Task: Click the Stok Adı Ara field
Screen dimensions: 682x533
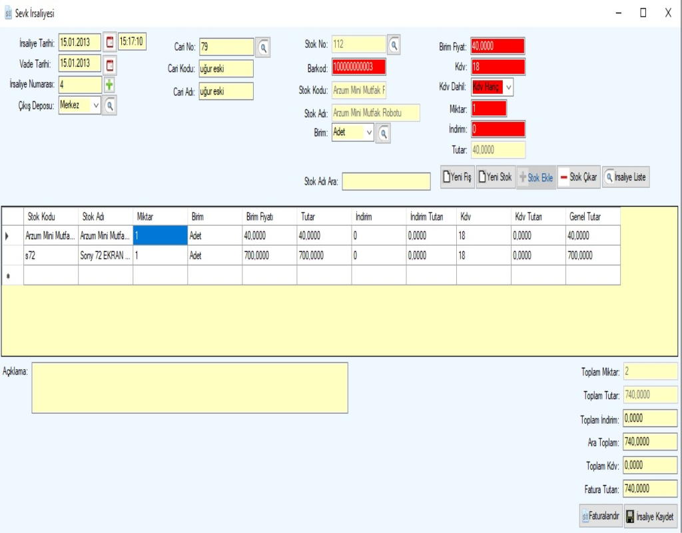Action: [386, 182]
